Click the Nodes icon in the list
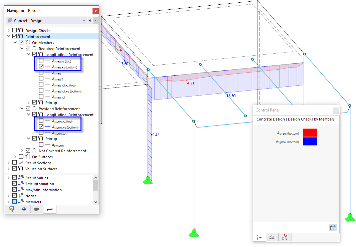Viewport: 356px width, 247px height. 21,196
